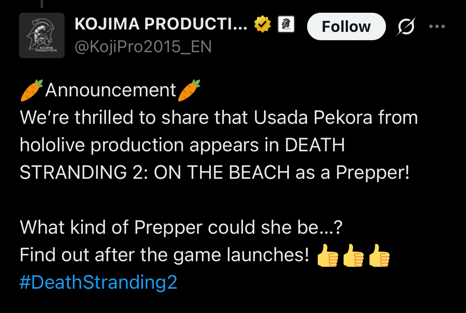Click the KOJIMA PRODUCTI... display name

click(161, 25)
